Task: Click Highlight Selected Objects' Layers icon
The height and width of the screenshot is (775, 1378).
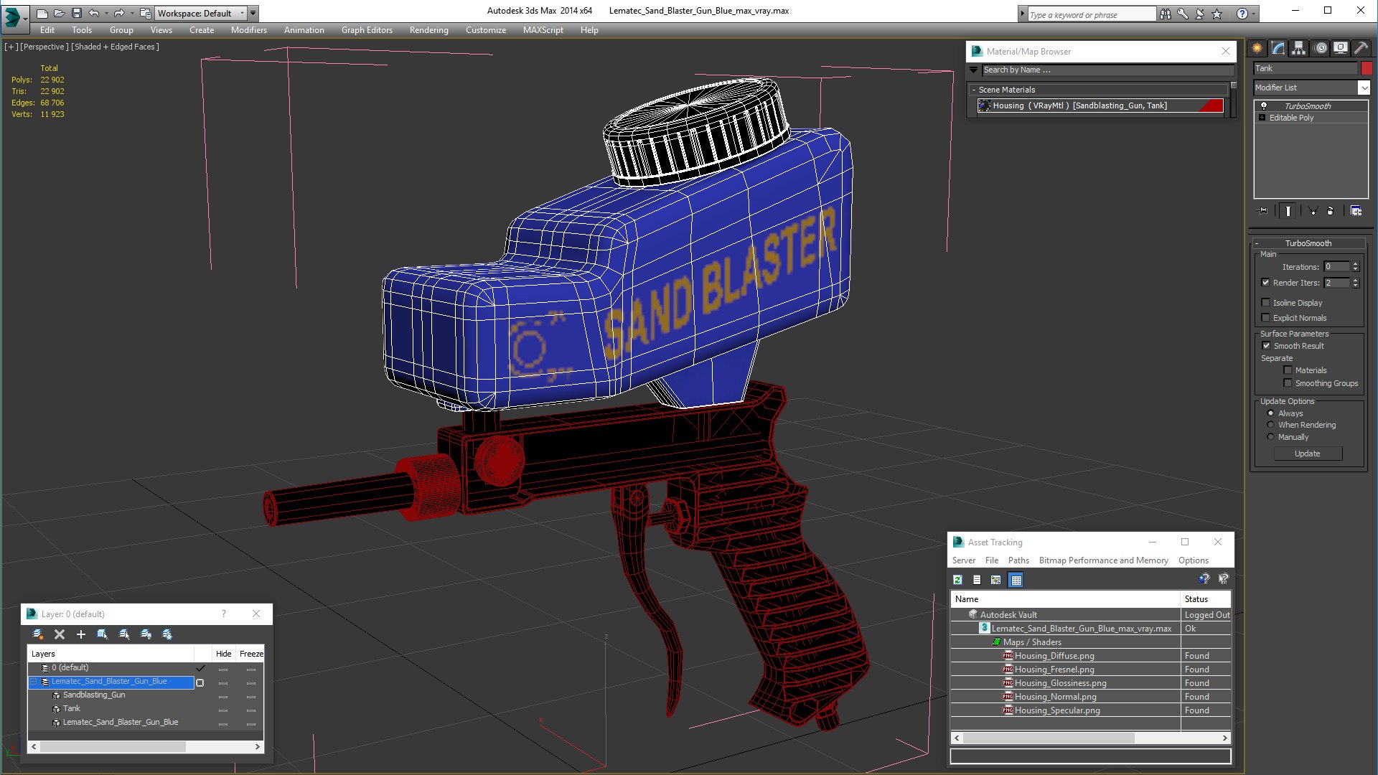Action: coord(124,634)
